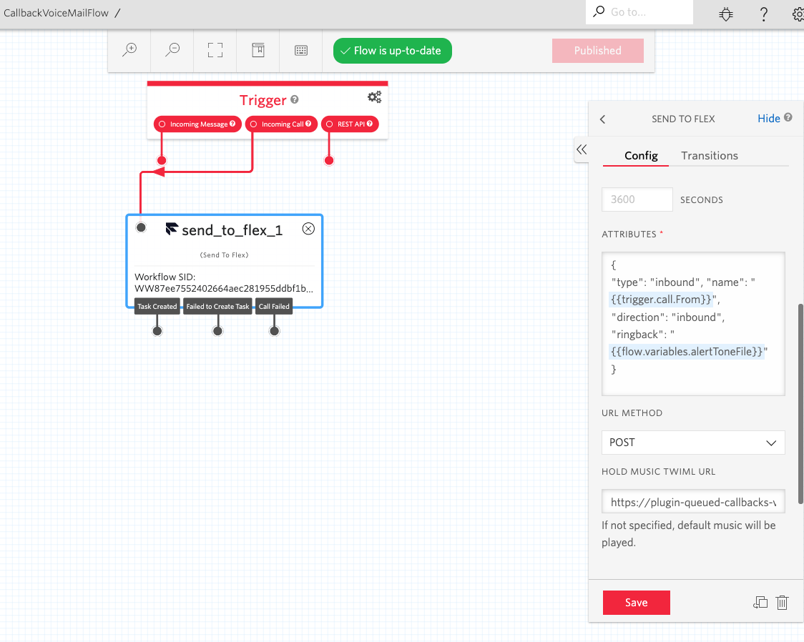Open Studio help via question mark icon

(x=763, y=14)
